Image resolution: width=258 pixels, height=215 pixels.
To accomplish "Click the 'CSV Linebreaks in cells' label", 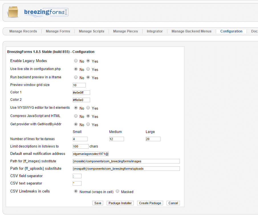I will point(30,191).
